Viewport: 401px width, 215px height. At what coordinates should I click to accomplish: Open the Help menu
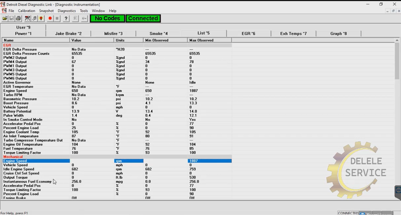pos(112,11)
